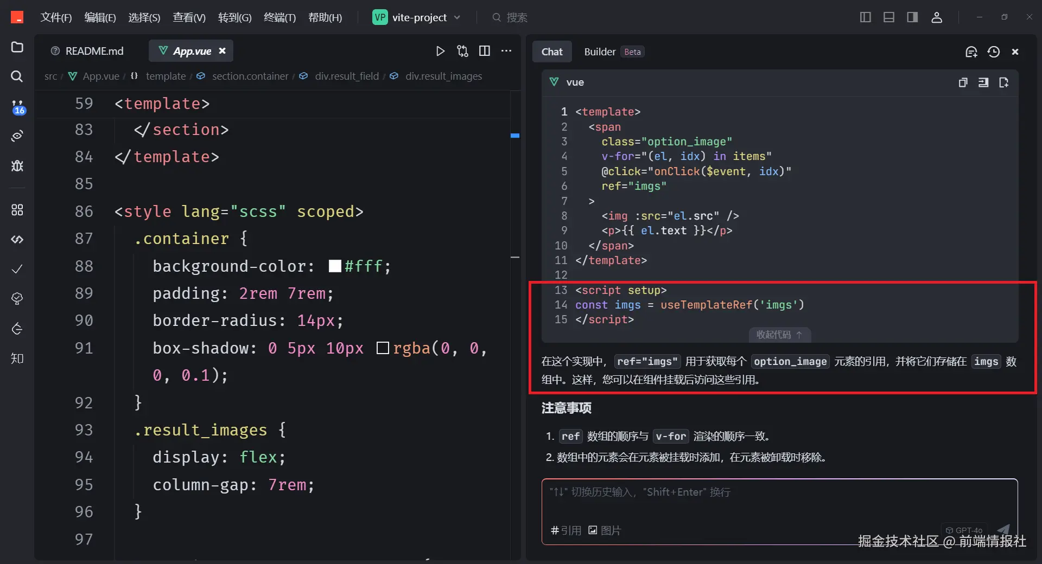Viewport: 1042px width, 564px height.
Task: Click the 搜索 search box
Action: tap(510, 17)
